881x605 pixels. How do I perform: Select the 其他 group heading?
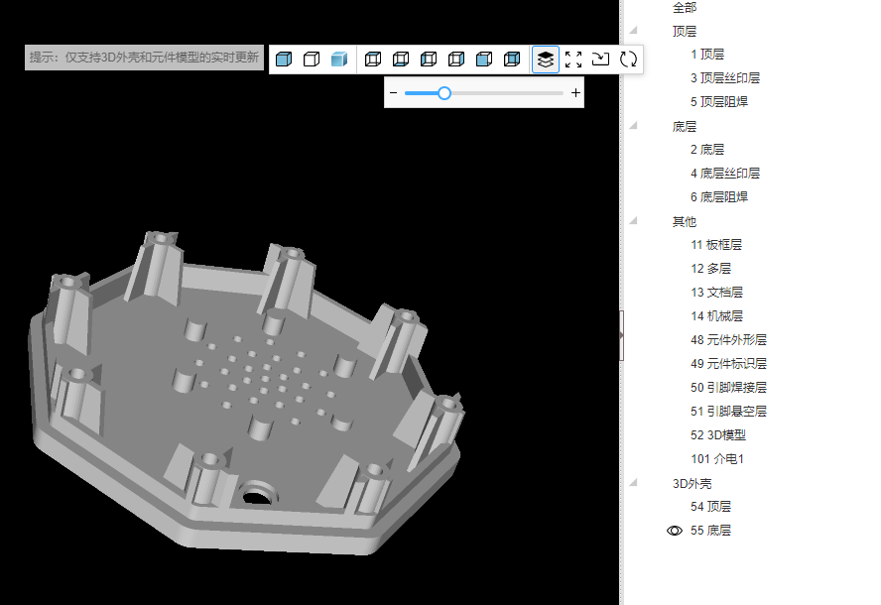pyautogui.click(x=685, y=221)
